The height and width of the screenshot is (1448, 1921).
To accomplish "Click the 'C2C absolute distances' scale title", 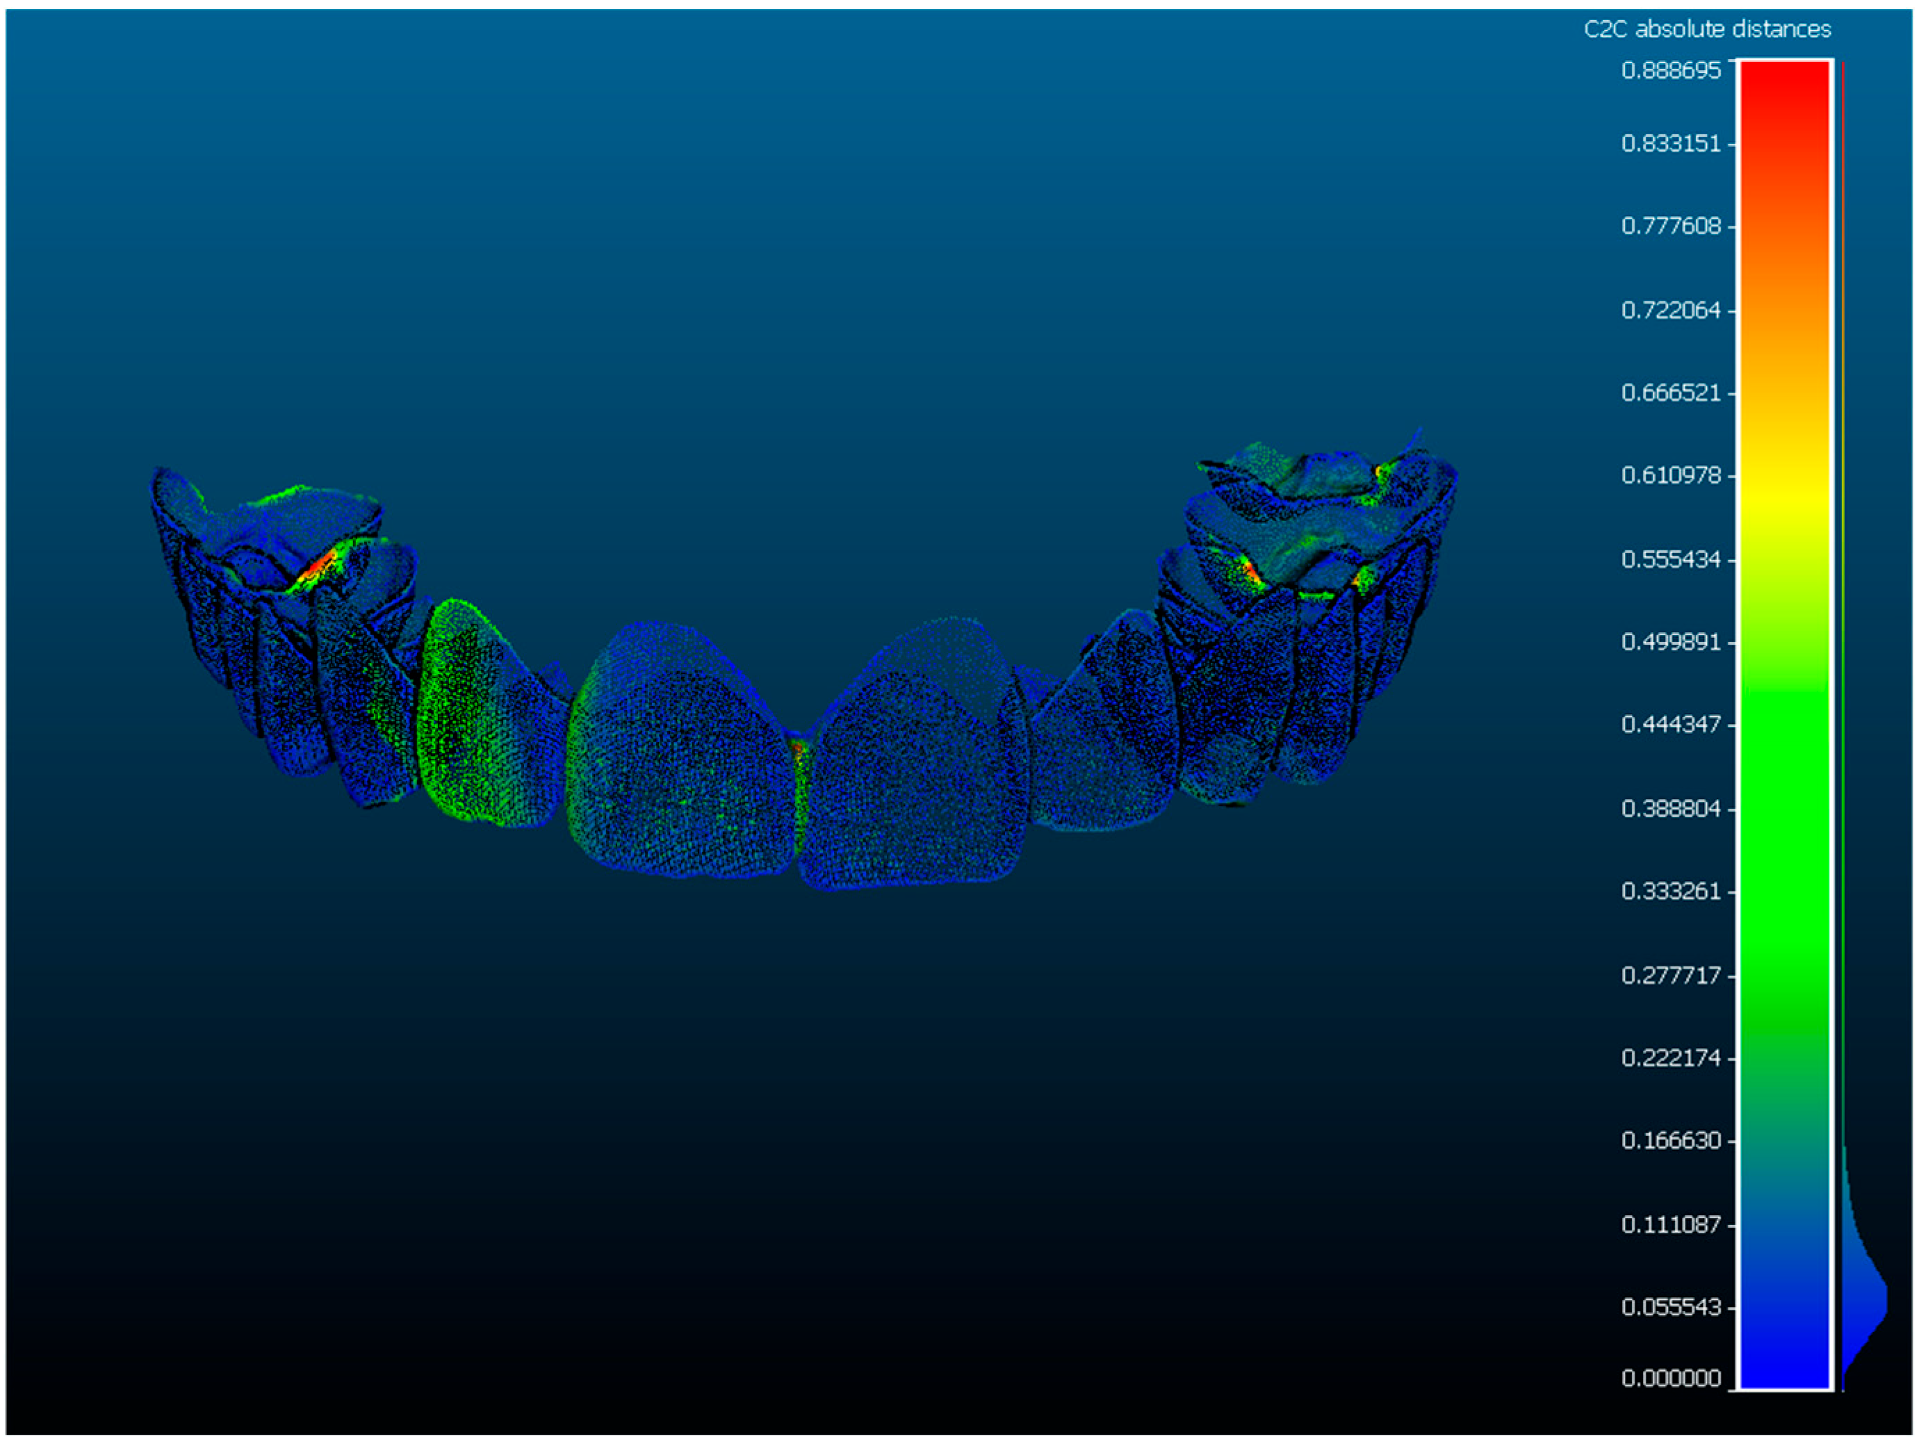I will (x=1706, y=29).
